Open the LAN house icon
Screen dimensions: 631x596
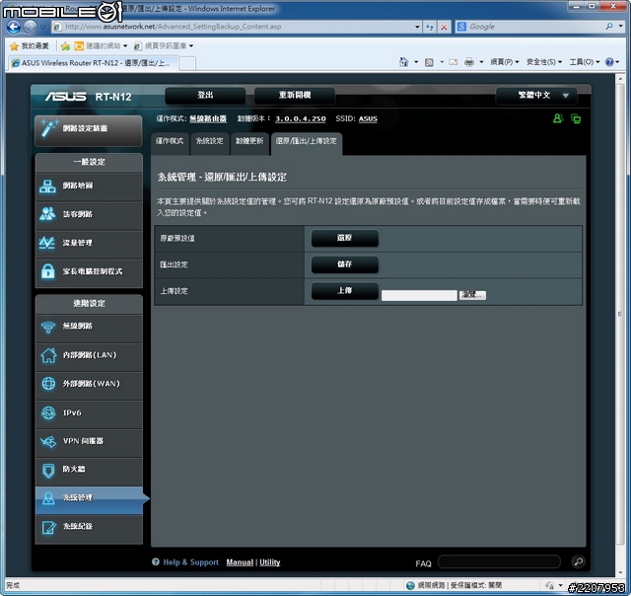pyautogui.click(x=48, y=355)
